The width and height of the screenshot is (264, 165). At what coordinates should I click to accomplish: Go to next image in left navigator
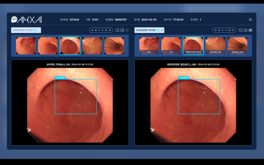(x=102, y=30)
